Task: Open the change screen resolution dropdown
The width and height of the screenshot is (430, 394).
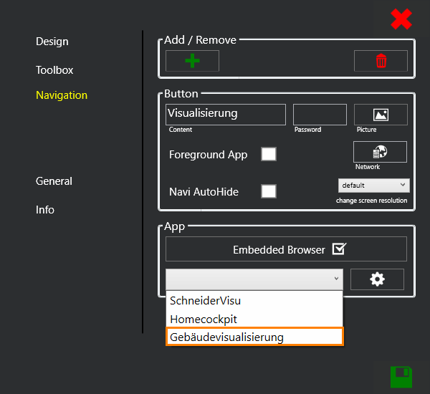Action: (x=373, y=185)
